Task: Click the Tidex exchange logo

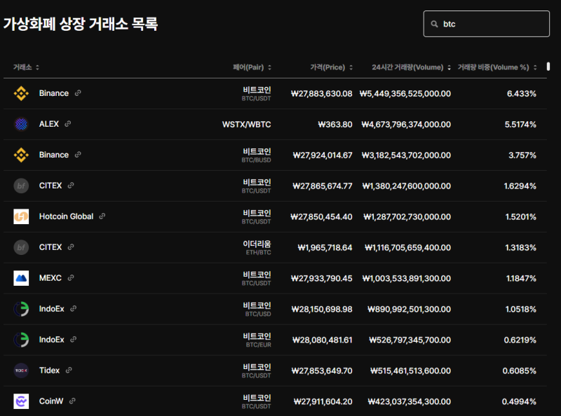Action: (x=21, y=370)
